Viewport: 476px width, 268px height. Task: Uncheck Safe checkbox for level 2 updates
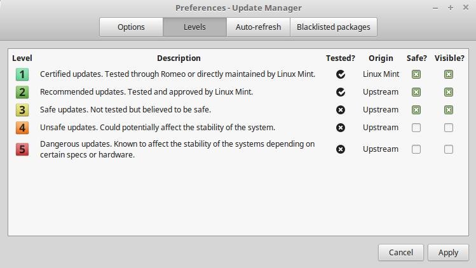click(416, 92)
